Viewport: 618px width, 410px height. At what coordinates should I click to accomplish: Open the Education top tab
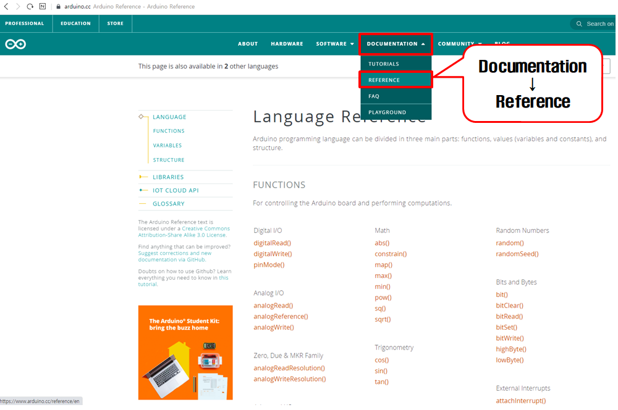click(x=75, y=23)
